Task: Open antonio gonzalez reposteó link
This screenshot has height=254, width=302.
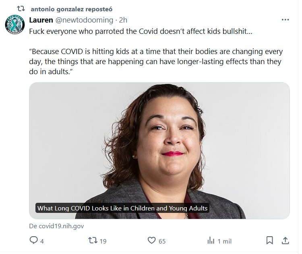Action: pyautogui.click(x=71, y=9)
